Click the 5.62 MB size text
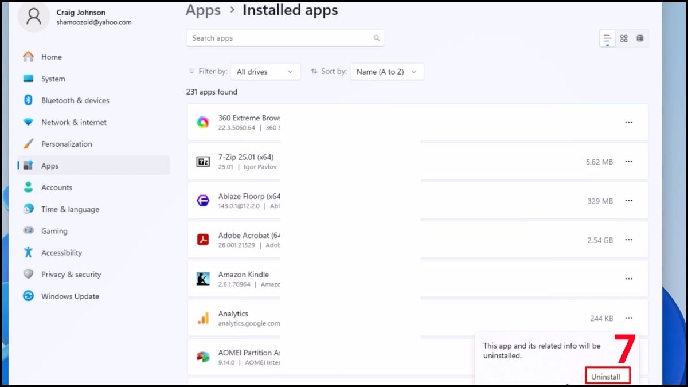The image size is (688, 387). click(599, 162)
